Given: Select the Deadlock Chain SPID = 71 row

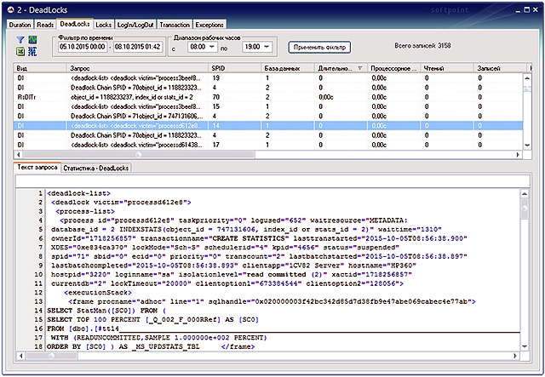Looking at the screenshot, I should click(268, 116).
